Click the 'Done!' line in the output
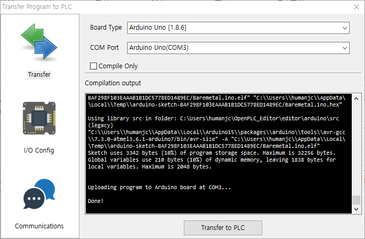The width and height of the screenshot is (365, 239). tap(95, 201)
